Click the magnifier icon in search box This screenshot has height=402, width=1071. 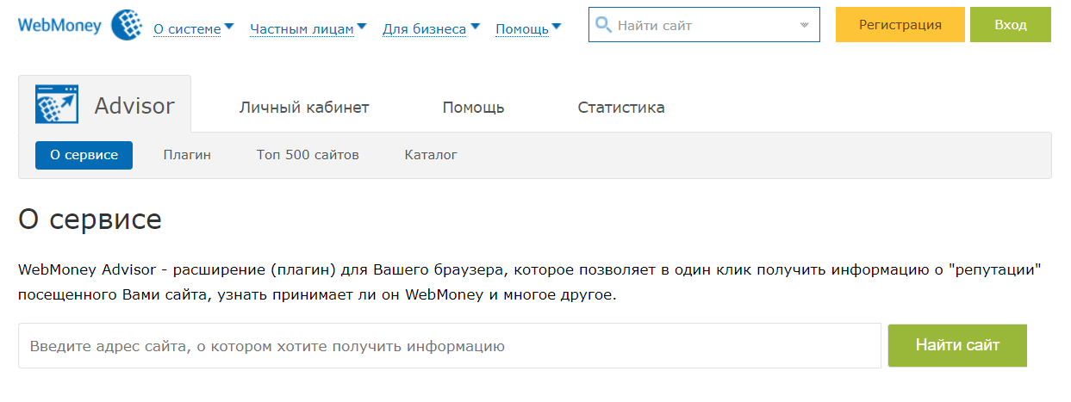tap(603, 25)
